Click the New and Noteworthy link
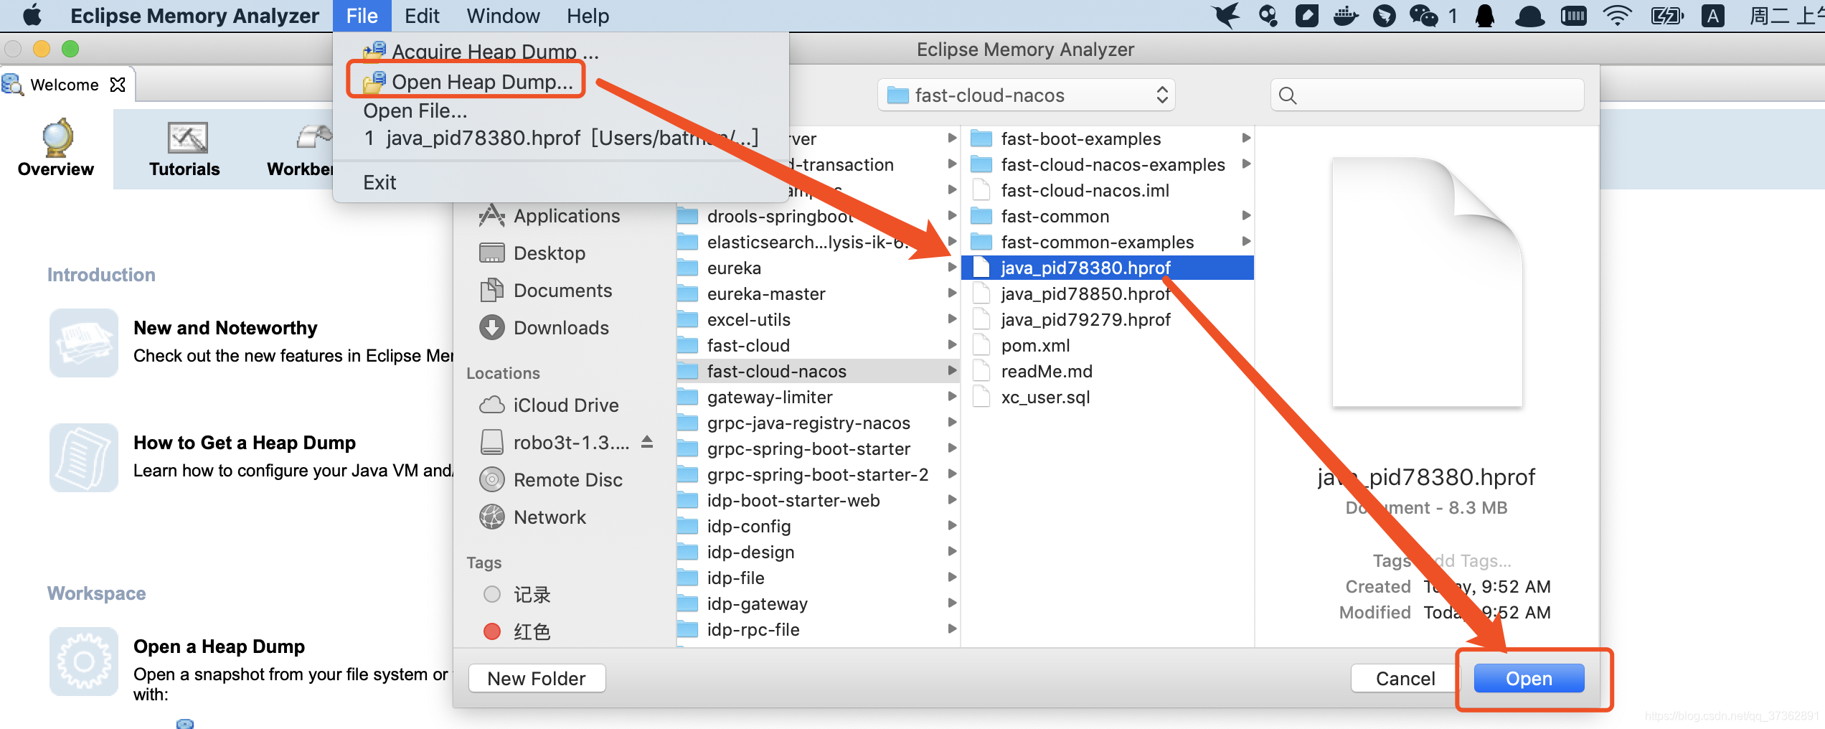 click(x=225, y=328)
